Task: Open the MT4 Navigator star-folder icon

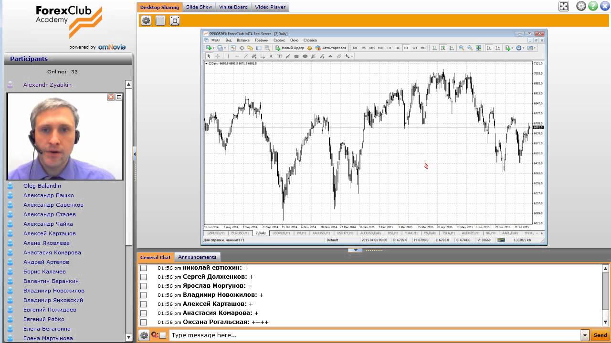Action: pyautogui.click(x=250, y=48)
